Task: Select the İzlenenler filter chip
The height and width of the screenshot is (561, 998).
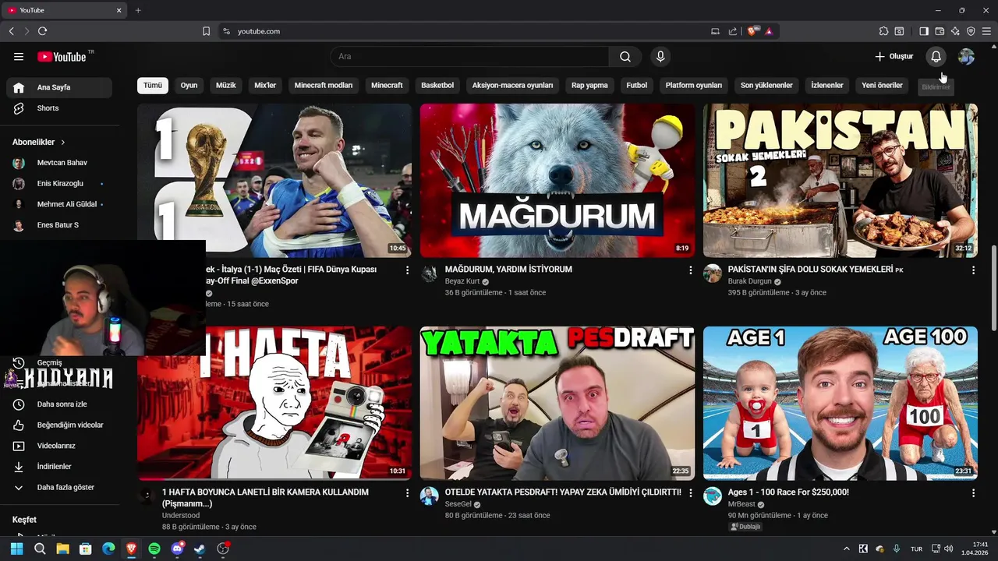Action: [x=827, y=86]
